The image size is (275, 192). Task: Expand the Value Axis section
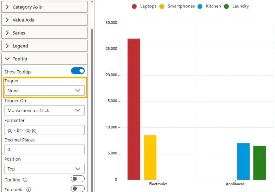[44, 20]
